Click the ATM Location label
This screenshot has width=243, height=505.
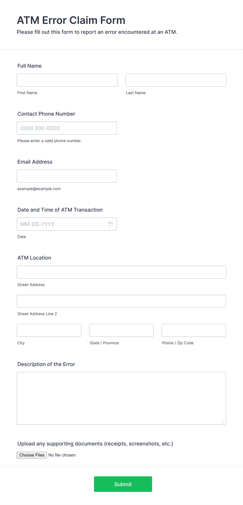pos(34,258)
